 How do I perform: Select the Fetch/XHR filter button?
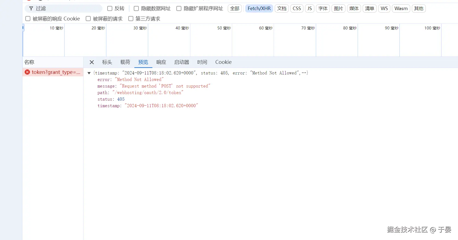[x=259, y=8]
